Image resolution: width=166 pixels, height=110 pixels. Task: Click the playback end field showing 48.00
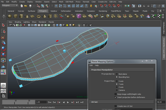click(x=160, y=102)
